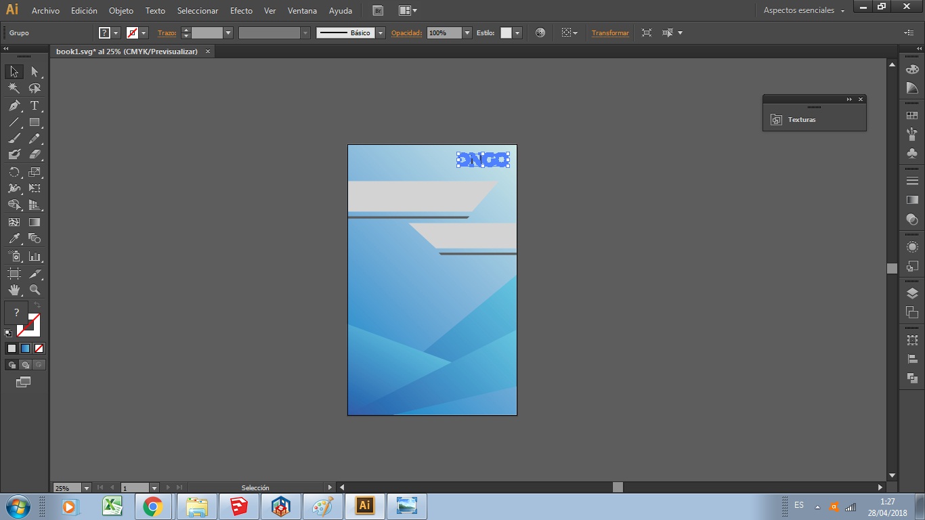Viewport: 925px width, 520px height.
Task: Open the Brushes panel
Action: (x=912, y=134)
